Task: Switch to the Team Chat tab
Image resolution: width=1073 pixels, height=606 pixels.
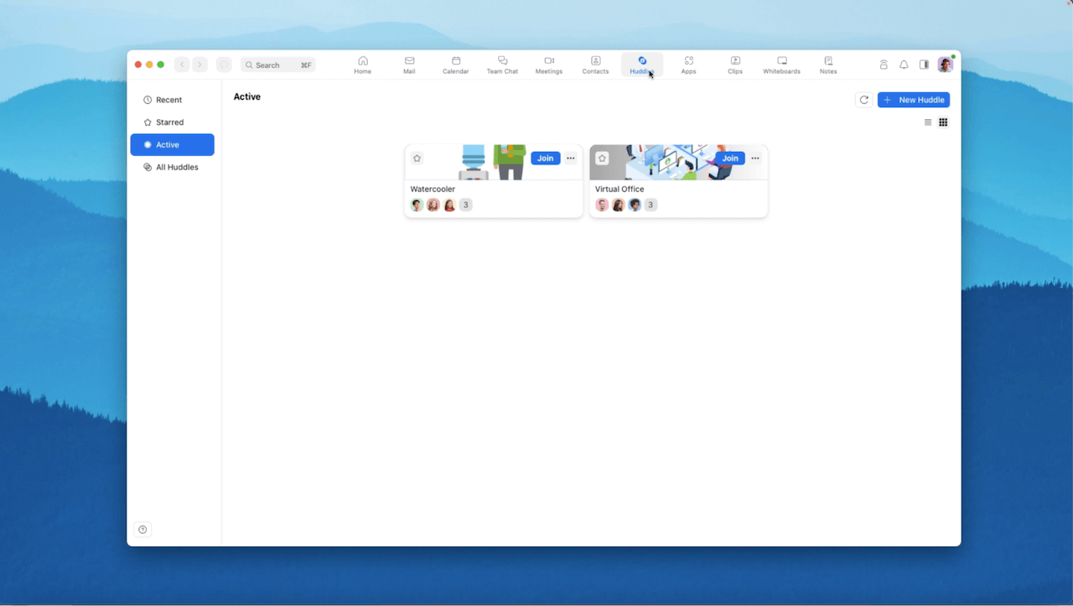Action: (502, 65)
